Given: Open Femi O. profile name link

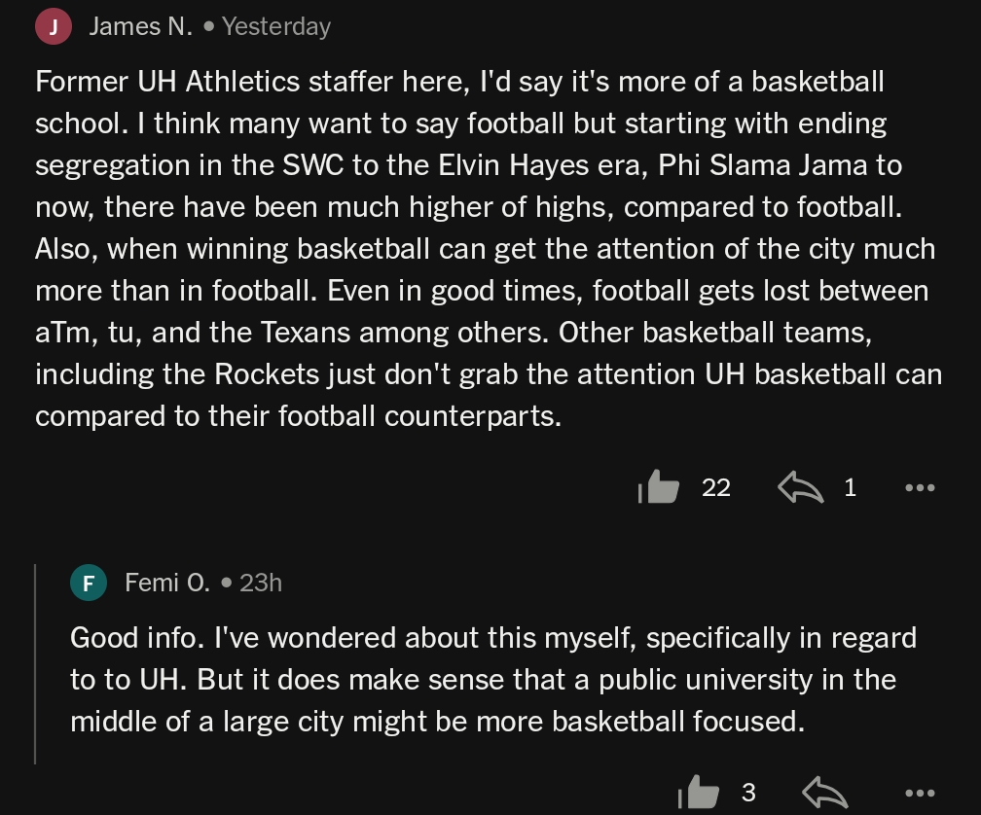Looking at the screenshot, I should 166,583.
